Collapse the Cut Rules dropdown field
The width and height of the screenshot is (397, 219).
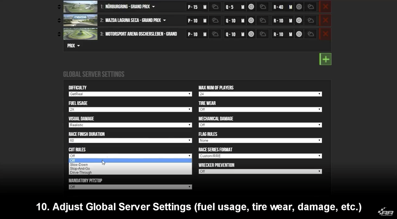click(x=130, y=156)
